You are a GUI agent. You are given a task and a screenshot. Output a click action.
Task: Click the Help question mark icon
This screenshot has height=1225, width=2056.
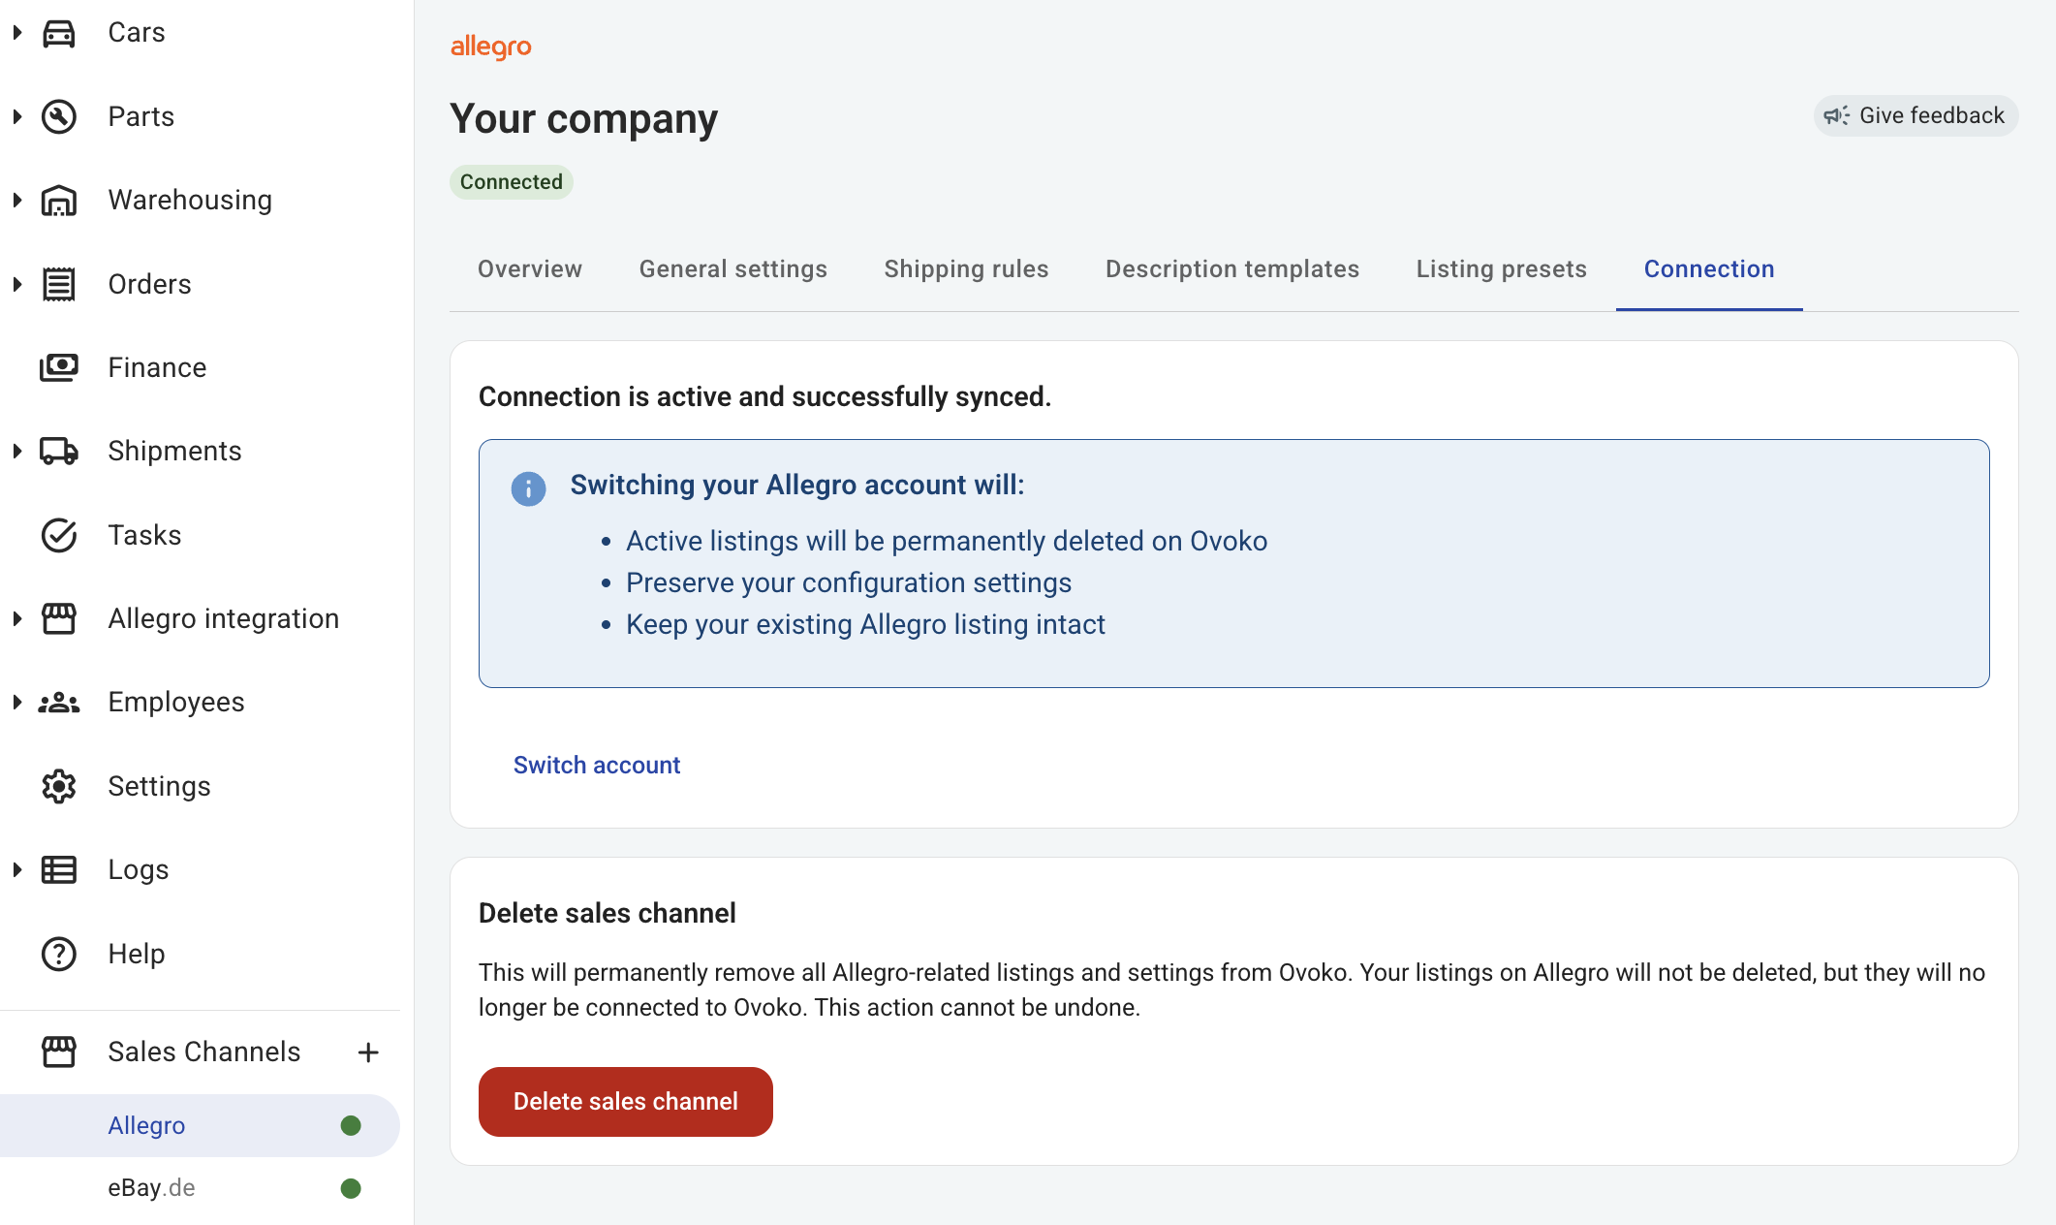tap(59, 954)
